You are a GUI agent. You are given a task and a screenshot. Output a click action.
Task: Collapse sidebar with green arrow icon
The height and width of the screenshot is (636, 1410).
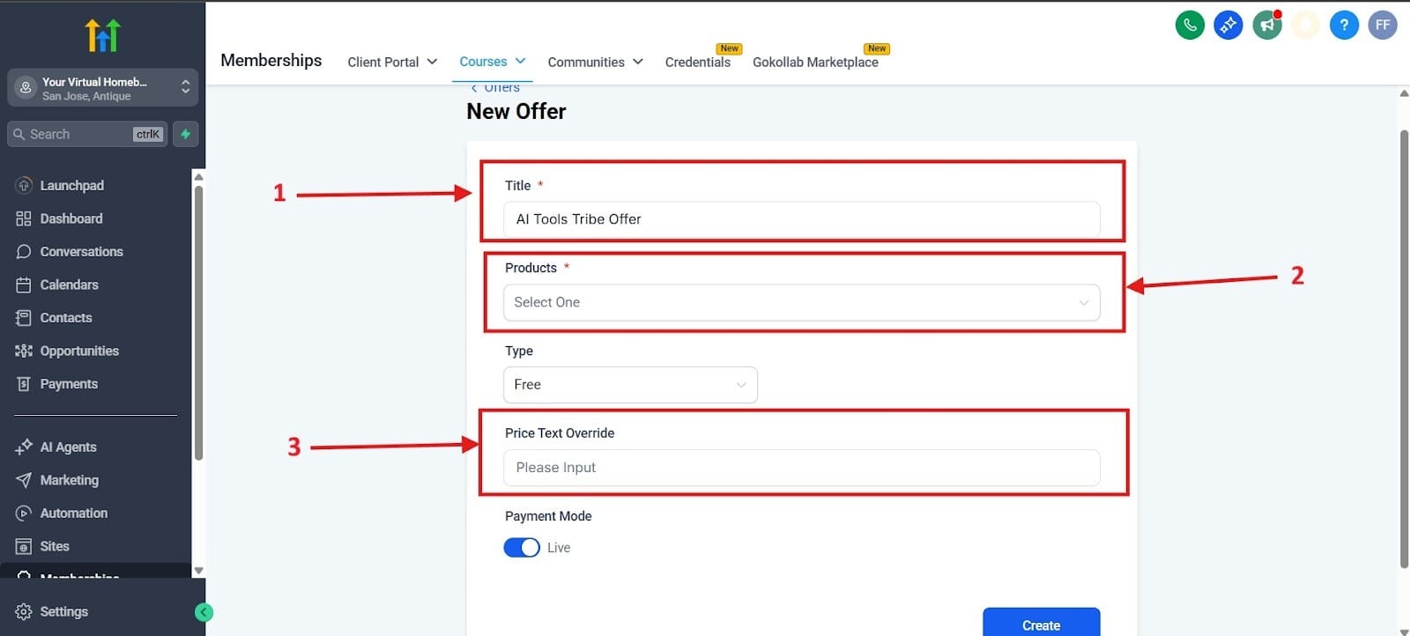pyautogui.click(x=204, y=612)
